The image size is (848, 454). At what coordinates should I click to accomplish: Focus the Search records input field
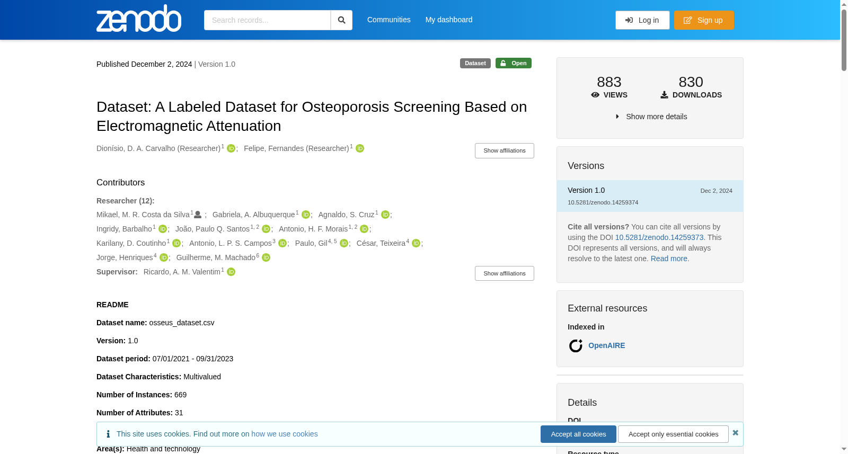click(267, 20)
